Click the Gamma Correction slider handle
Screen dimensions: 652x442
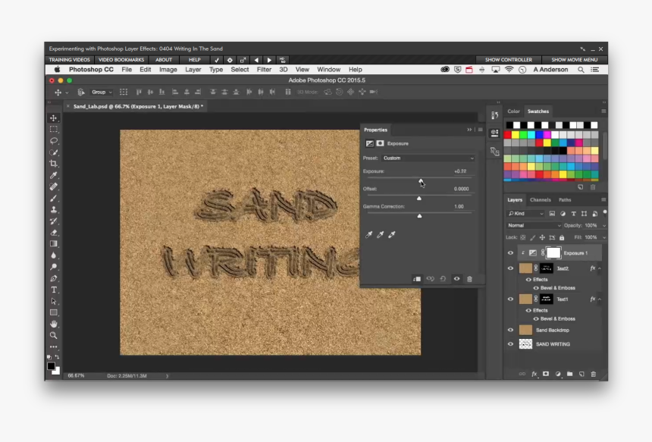point(419,215)
